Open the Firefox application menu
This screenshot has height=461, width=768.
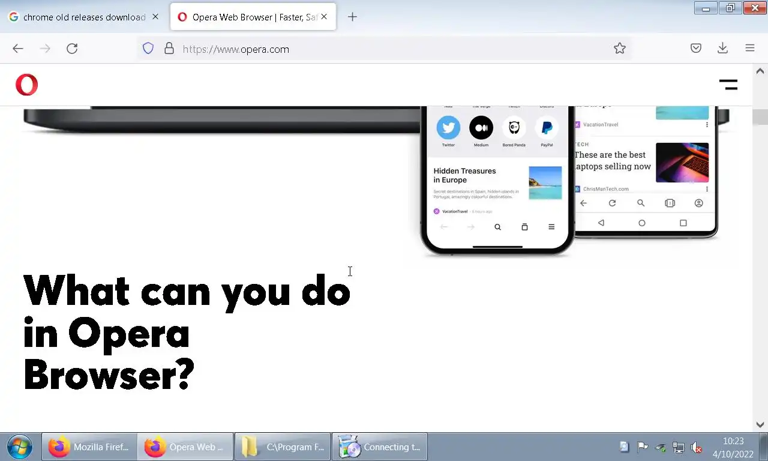(x=750, y=49)
